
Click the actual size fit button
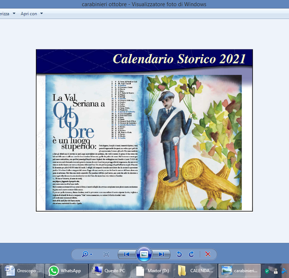[x=106, y=254]
